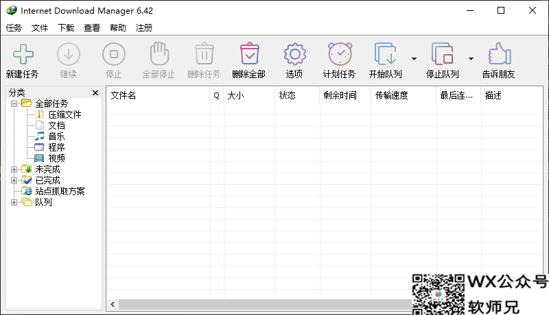The width and height of the screenshot is (549, 315).
Task: Select 音乐 category
Action: pyautogui.click(x=56, y=136)
